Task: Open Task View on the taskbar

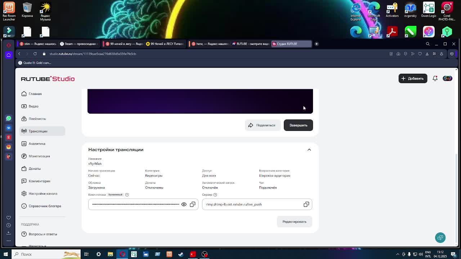Action: 86,254
